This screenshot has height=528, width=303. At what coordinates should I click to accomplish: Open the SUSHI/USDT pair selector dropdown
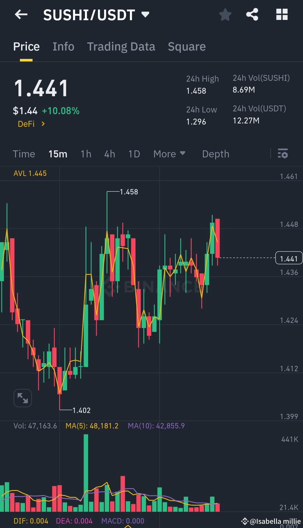(x=145, y=15)
